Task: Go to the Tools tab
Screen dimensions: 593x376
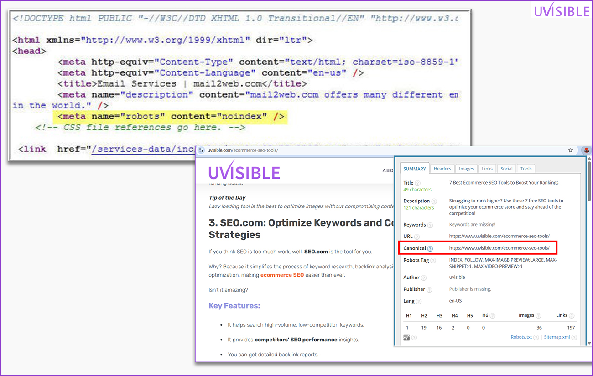Action: [x=526, y=169]
